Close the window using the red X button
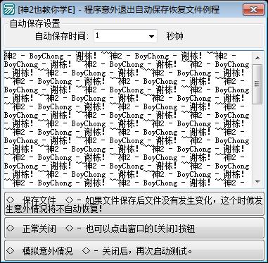Screen dimensions: 268x263 (x=253, y=10)
